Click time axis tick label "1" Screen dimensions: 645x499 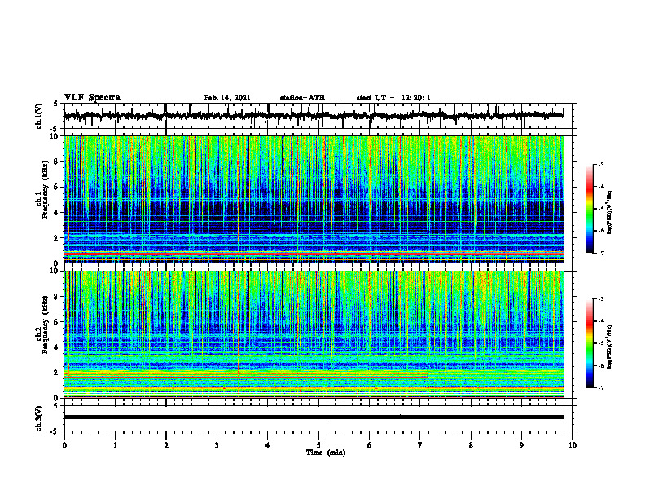pos(115,445)
